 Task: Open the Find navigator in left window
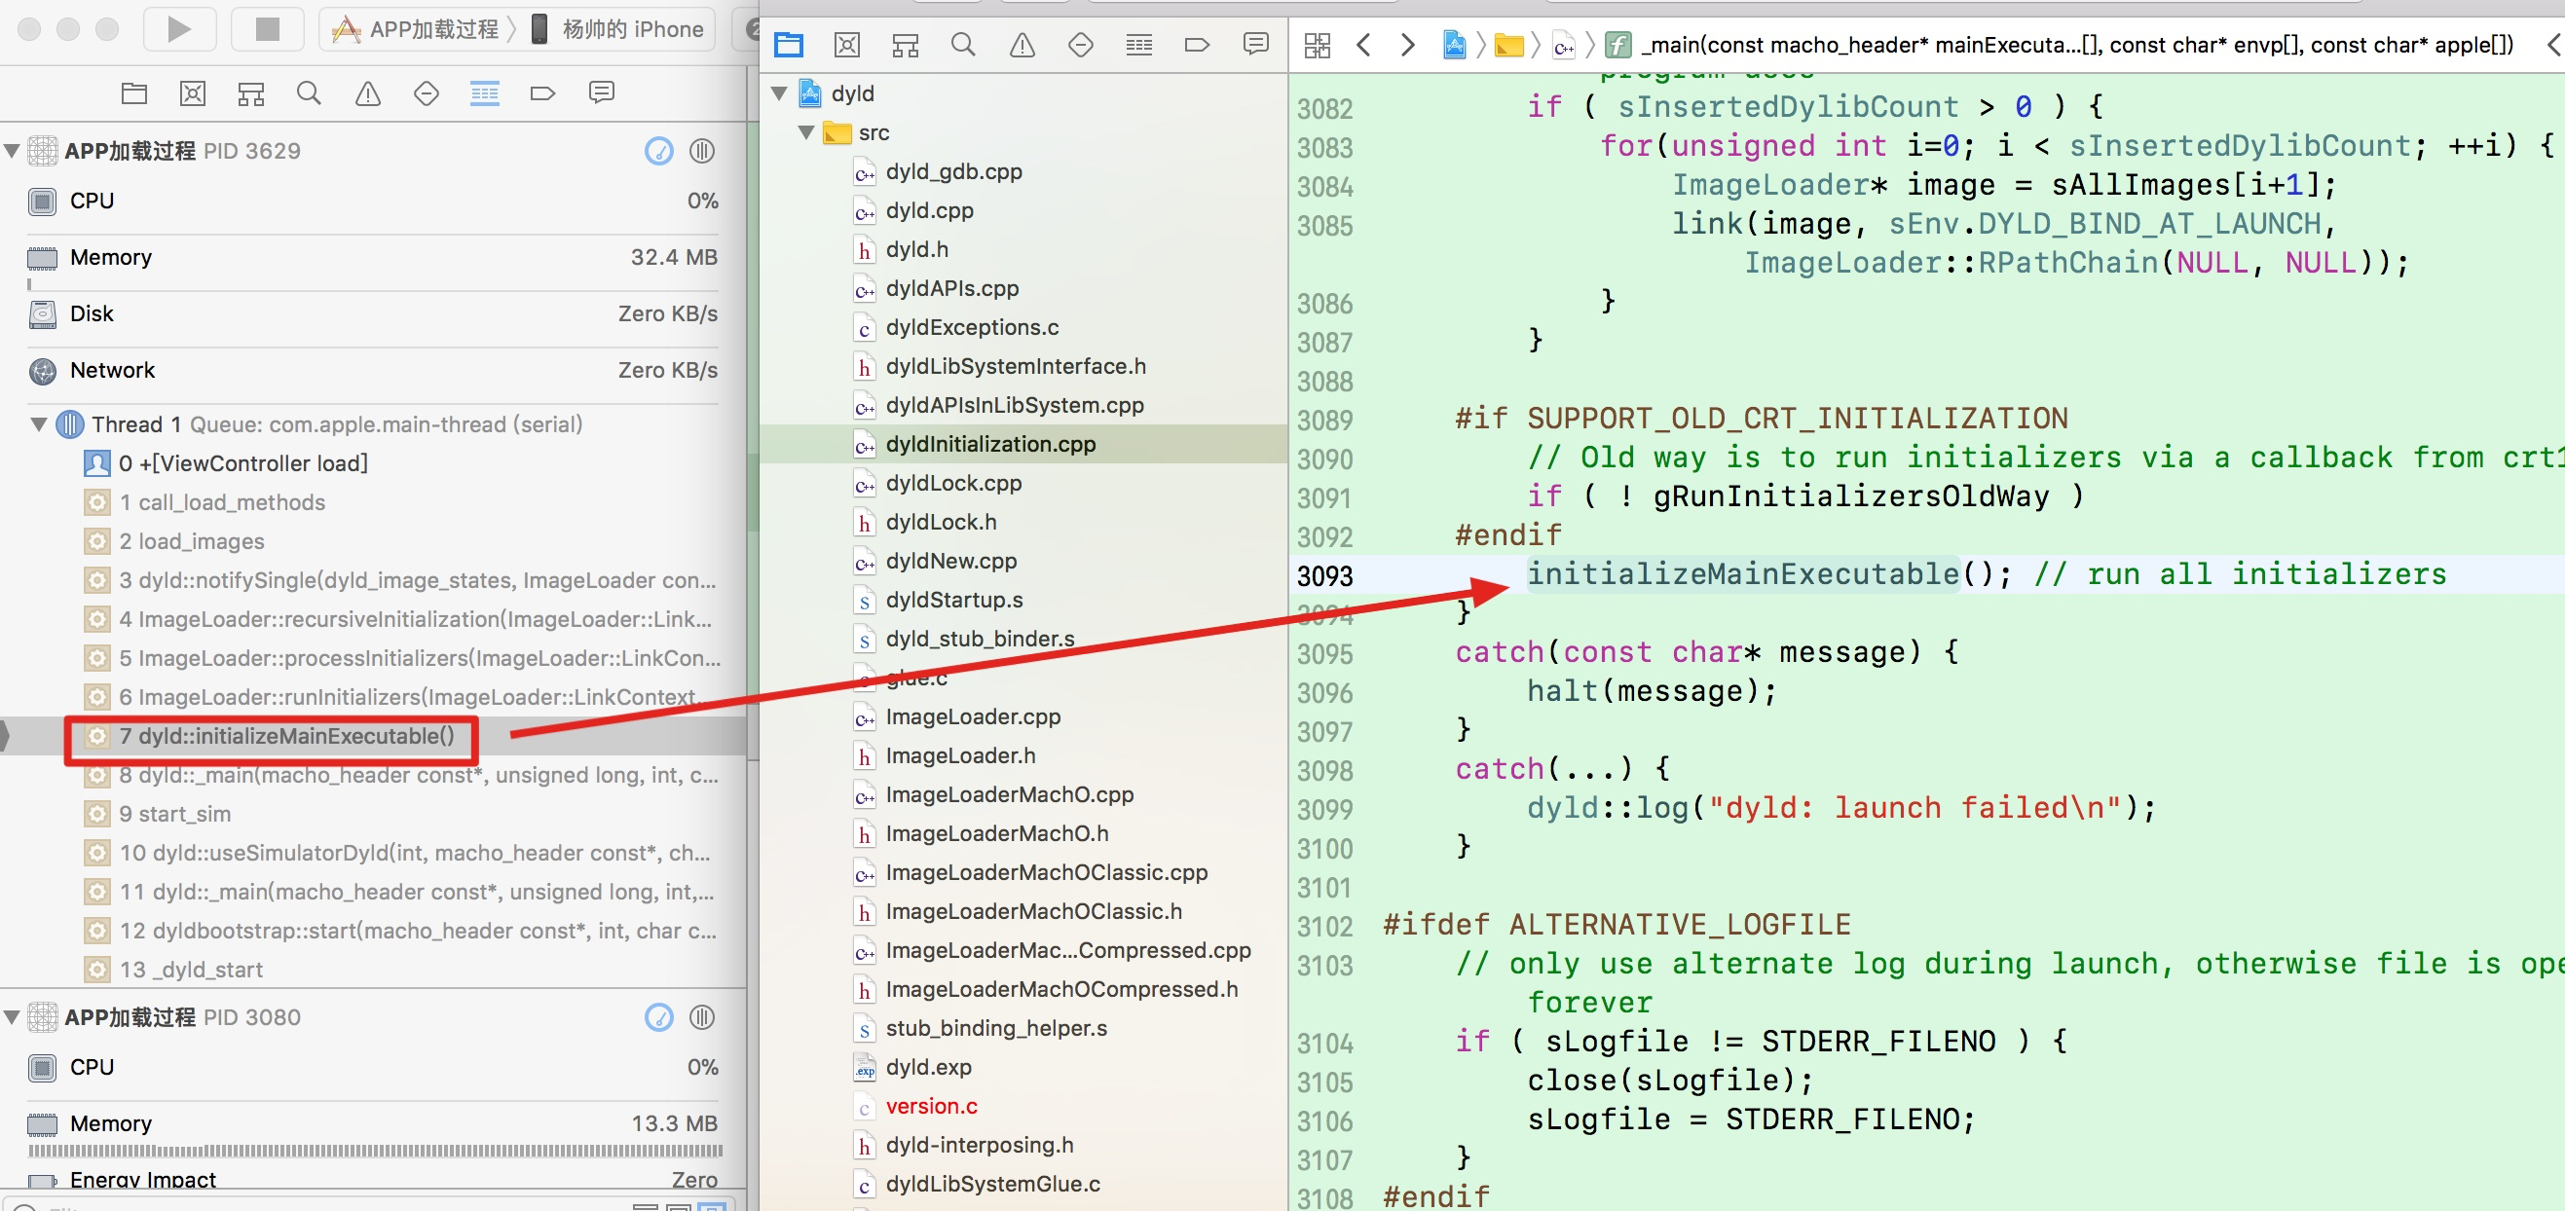click(x=309, y=93)
